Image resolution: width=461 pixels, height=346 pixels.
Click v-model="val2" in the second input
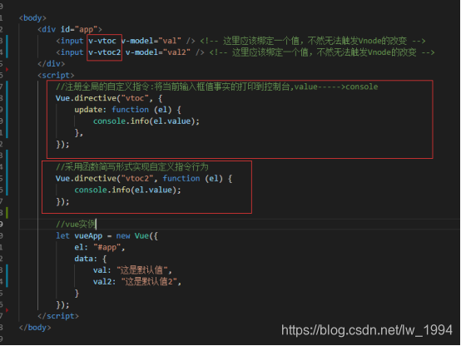pyautogui.click(x=158, y=52)
